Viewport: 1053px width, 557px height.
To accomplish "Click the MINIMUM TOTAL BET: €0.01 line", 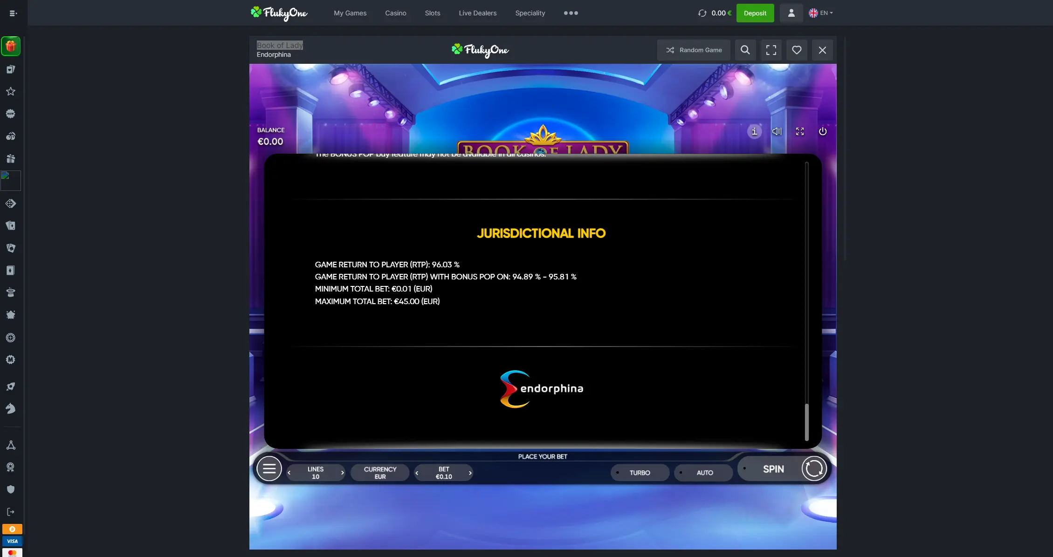I will (373, 289).
